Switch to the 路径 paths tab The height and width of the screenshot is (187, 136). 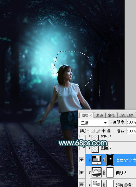click(111, 115)
